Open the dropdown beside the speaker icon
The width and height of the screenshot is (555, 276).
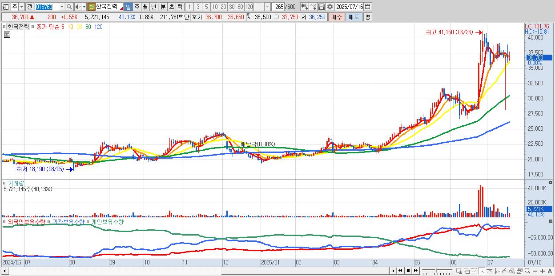pos(84,7)
